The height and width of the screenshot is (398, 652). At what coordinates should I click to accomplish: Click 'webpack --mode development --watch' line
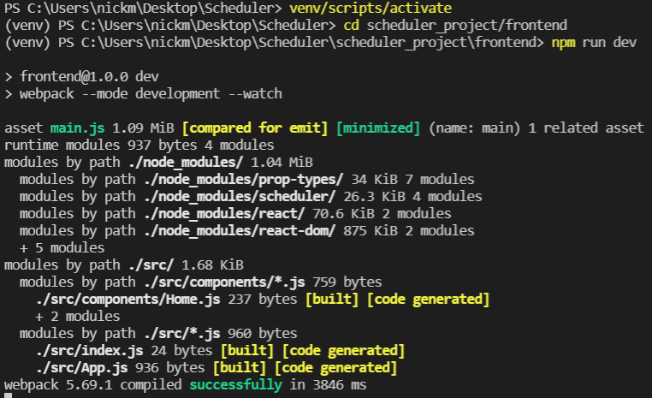pyautogui.click(x=143, y=94)
